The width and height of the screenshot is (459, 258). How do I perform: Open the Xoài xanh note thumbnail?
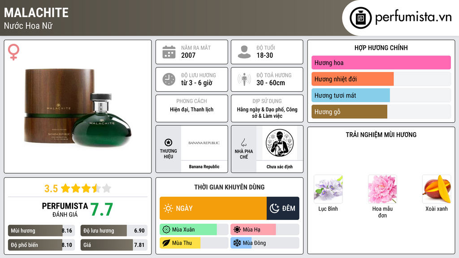(x=437, y=189)
